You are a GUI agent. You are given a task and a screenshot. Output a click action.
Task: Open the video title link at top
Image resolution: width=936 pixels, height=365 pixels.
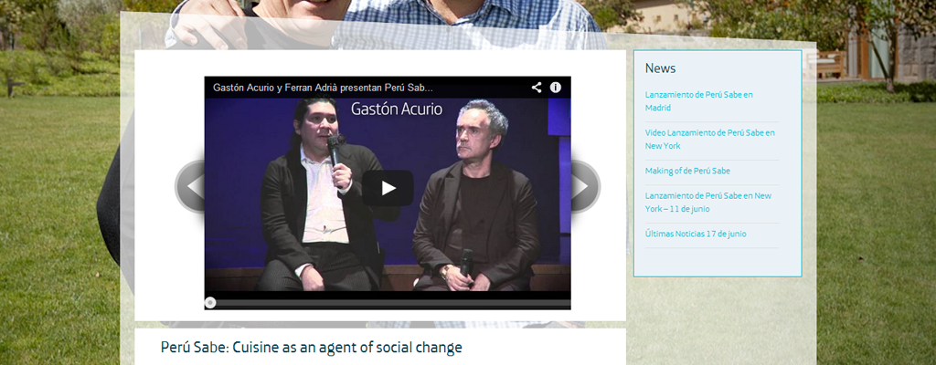[x=323, y=88]
